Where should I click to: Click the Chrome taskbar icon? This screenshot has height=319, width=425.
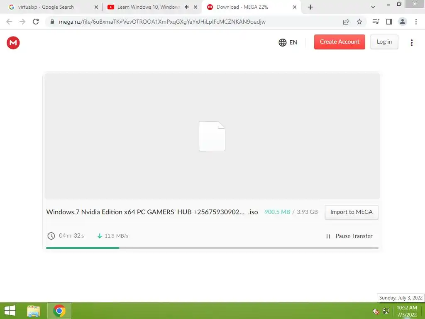click(59, 311)
